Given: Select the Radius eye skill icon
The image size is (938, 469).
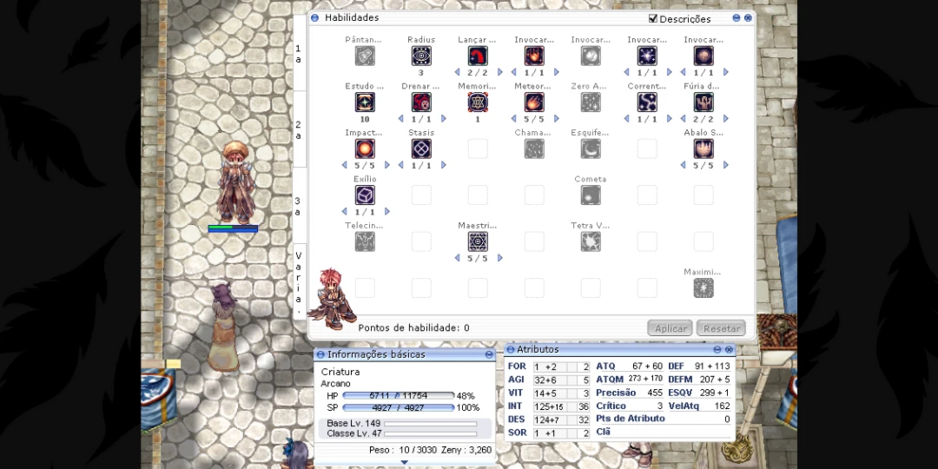Looking at the screenshot, I should coord(421,56).
